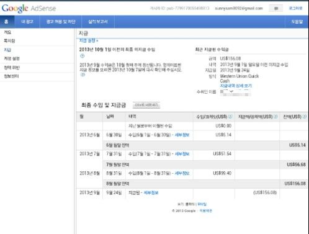
Task: Click the (US$156.08) paid amount cell
Action: pos(265,192)
